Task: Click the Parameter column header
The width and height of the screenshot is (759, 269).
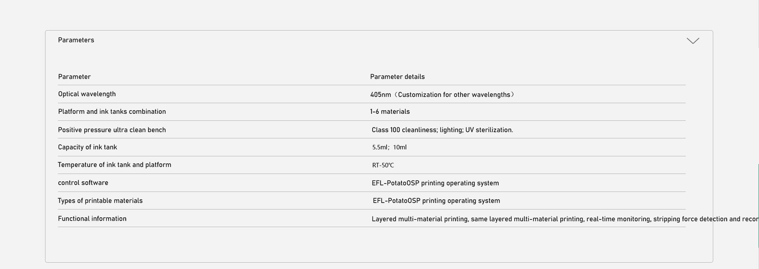Action: pyautogui.click(x=74, y=77)
